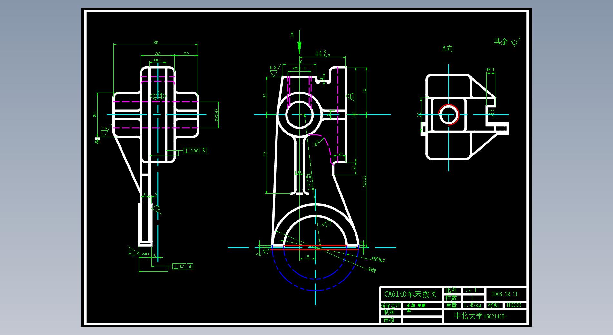Select the '材料' label cell
The width and height of the screenshot is (613, 335).
(493, 305)
